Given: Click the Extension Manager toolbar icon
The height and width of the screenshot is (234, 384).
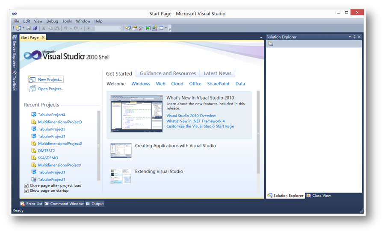Looking at the screenshot, I should click(x=154, y=28).
